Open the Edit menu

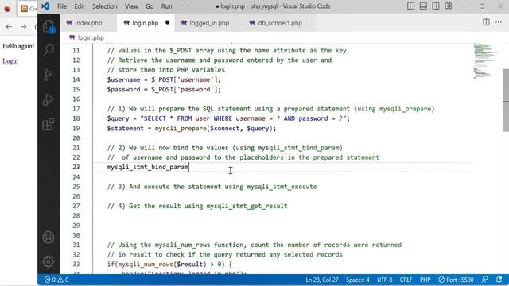point(80,6)
